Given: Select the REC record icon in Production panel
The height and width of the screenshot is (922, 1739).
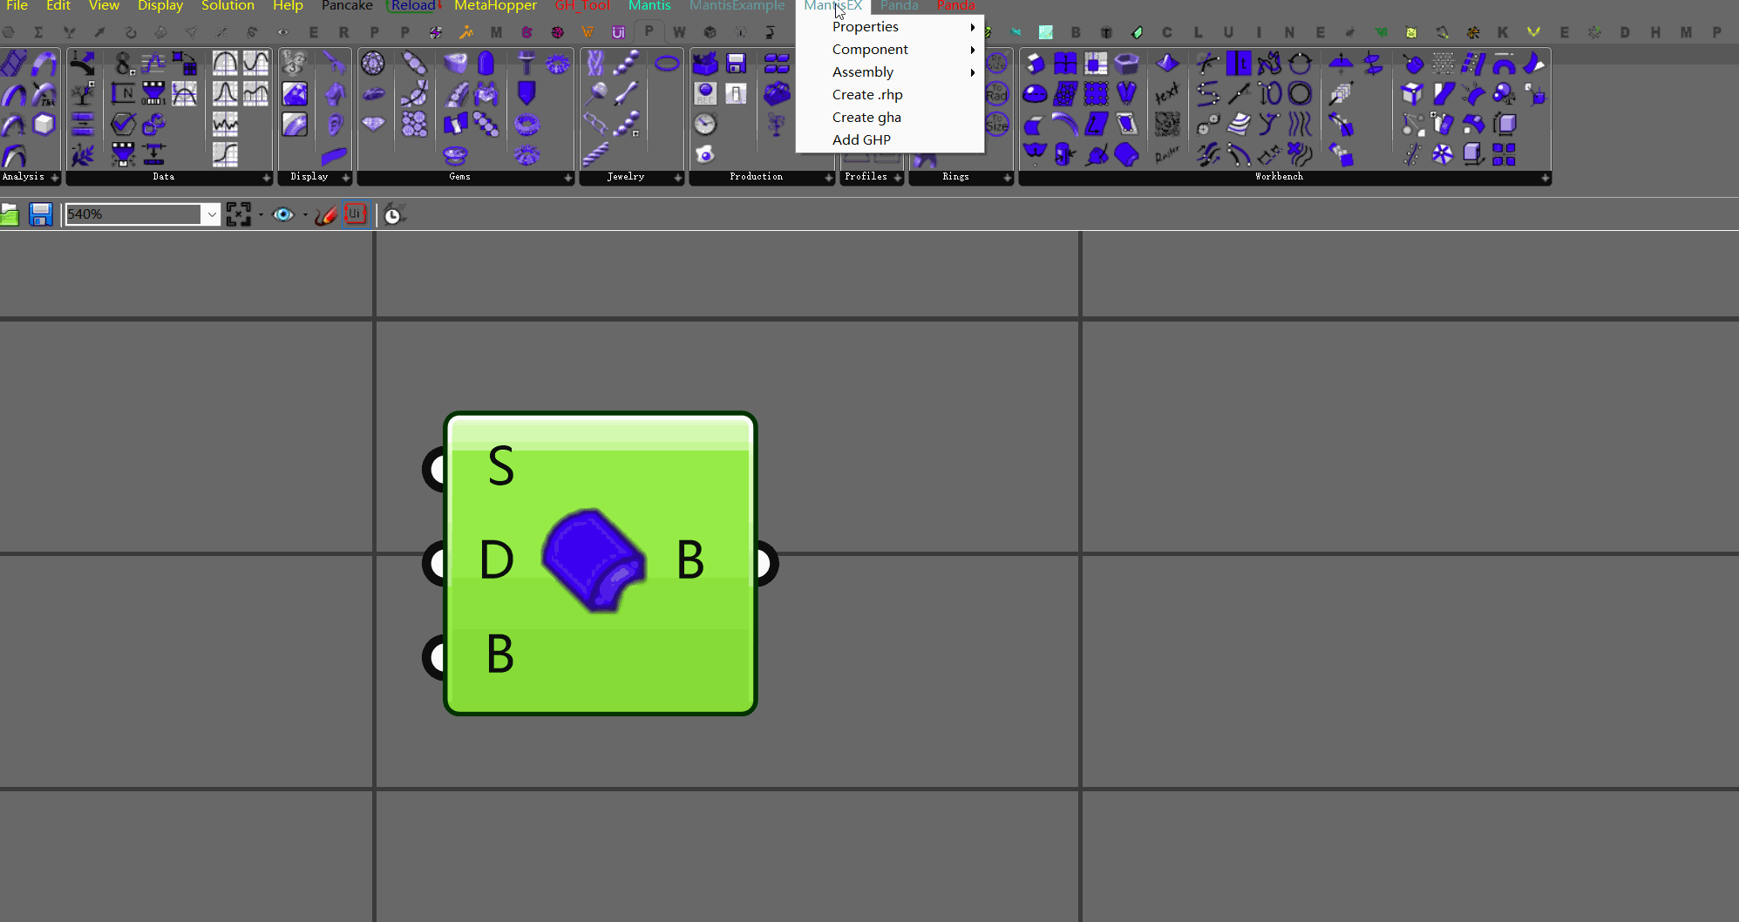Looking at the screenshot, I should (704, 92).
